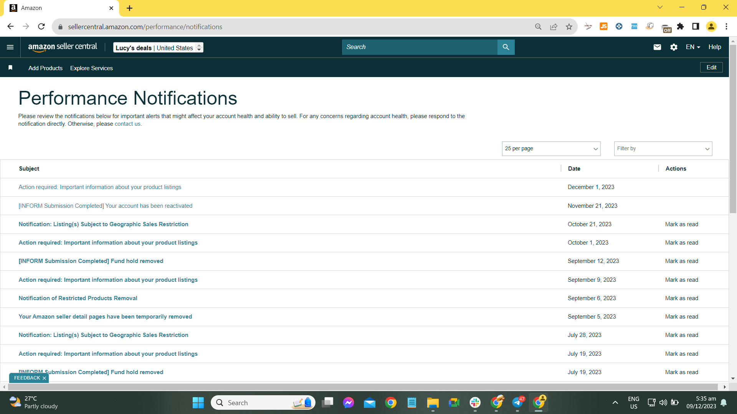This screenshot has height=414, width=737.
Task: Open Telegram from the taskbar
Action: tap(517, 402)
